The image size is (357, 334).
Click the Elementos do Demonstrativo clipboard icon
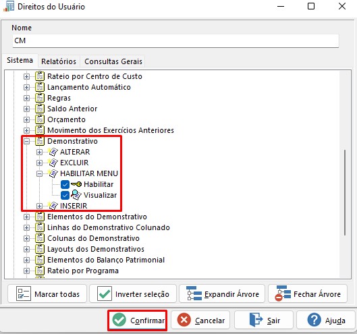[40, 217]
